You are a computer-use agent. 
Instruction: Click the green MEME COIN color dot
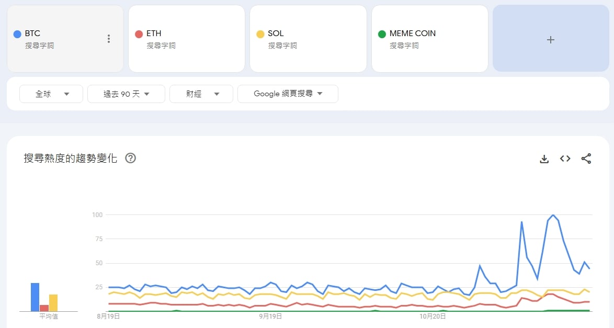(382, 34)
